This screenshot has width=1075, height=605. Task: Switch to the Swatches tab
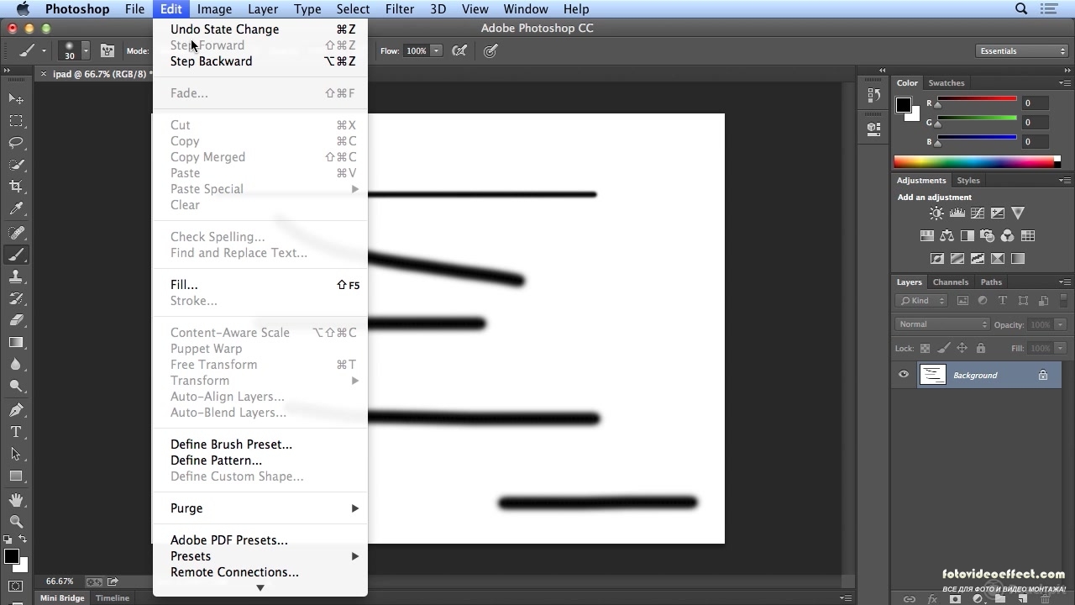point(947,83)
